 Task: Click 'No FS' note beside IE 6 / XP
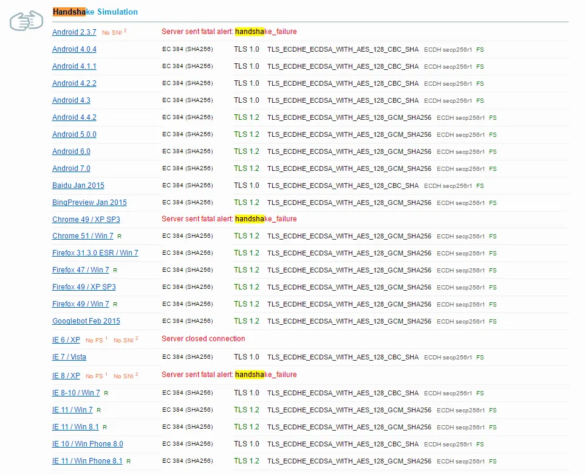pyautogui.click(x=97, y=340)
